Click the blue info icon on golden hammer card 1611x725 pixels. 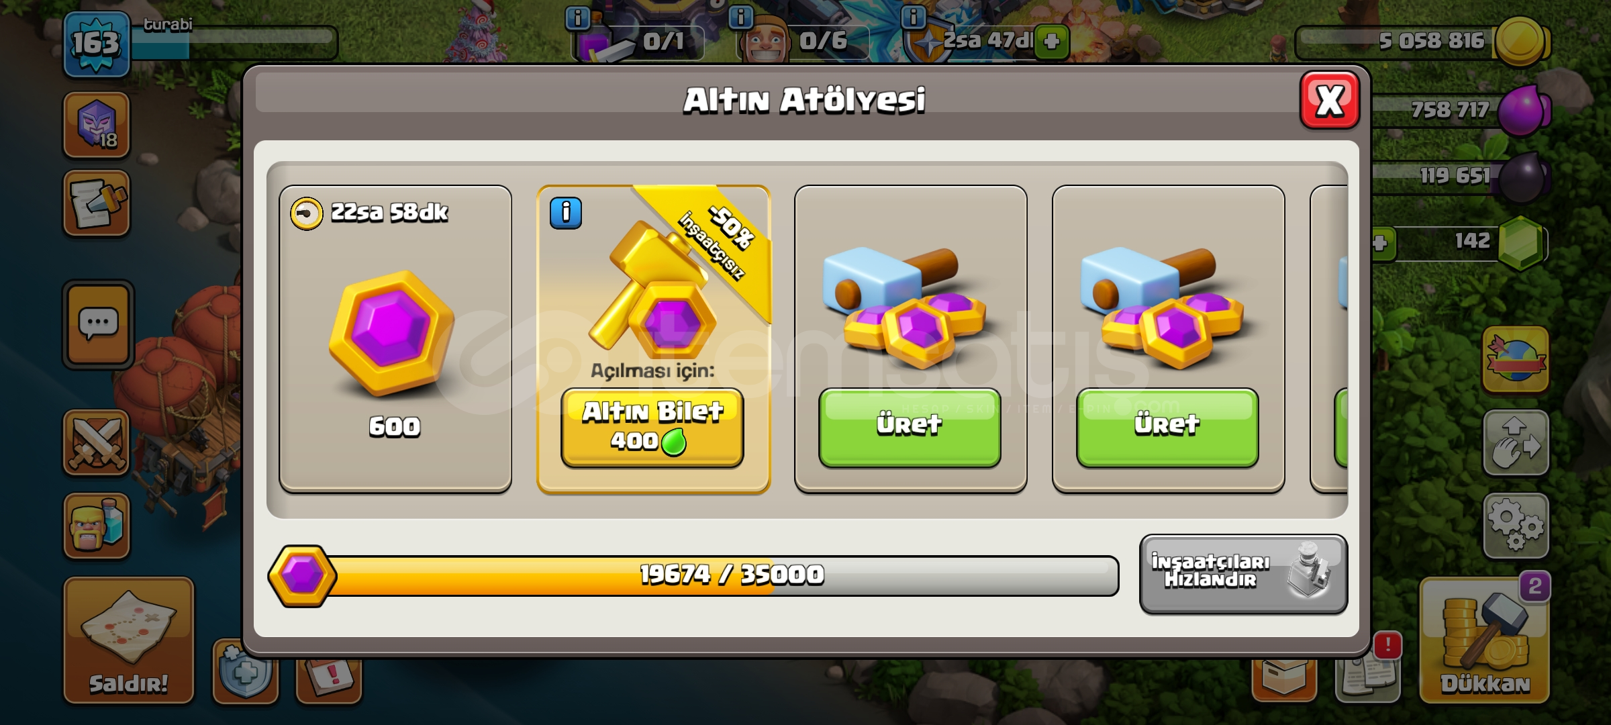click(566, 213)
